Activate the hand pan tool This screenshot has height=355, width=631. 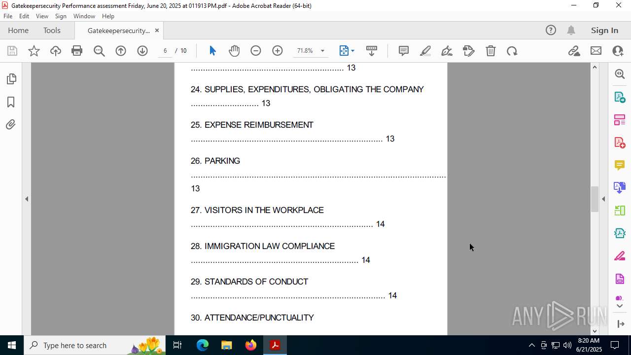point(234,51)
